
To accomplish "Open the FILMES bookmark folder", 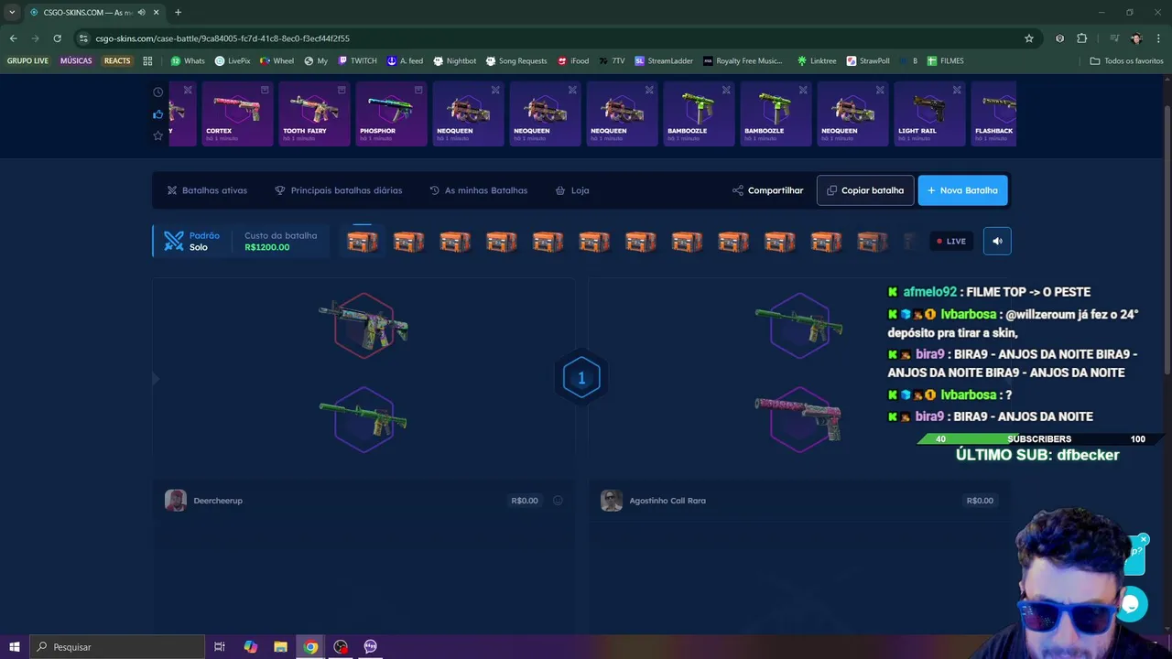I will point(946,61).
